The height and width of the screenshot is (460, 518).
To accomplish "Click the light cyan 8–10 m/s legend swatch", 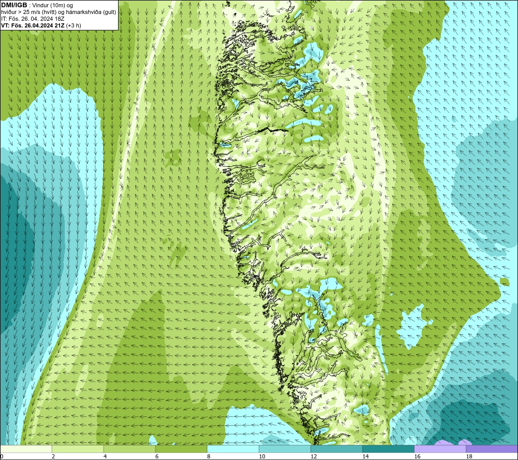I will (x=233, y=449).
